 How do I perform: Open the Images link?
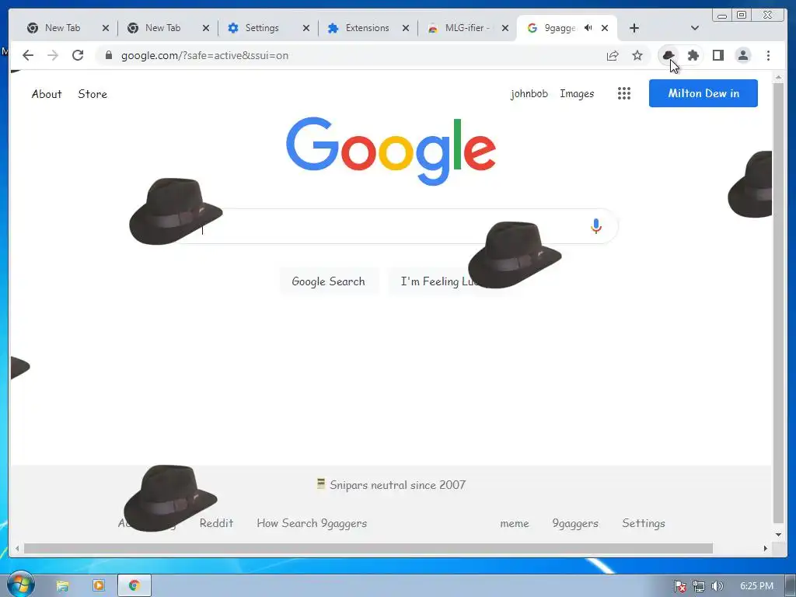point(577,94)
